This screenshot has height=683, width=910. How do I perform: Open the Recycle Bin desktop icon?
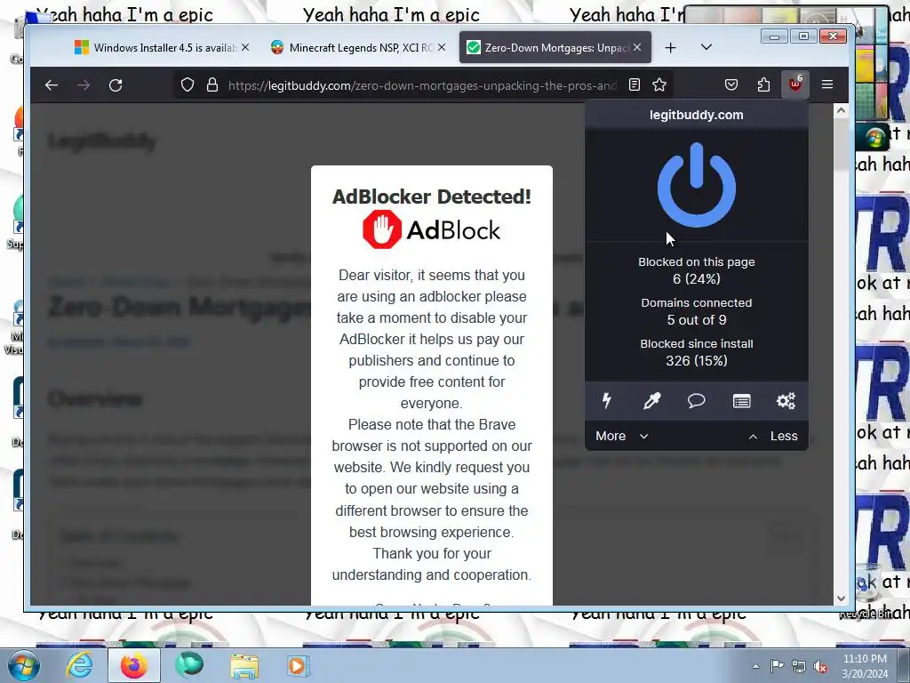pyautogui.click(x=867, y=592)
